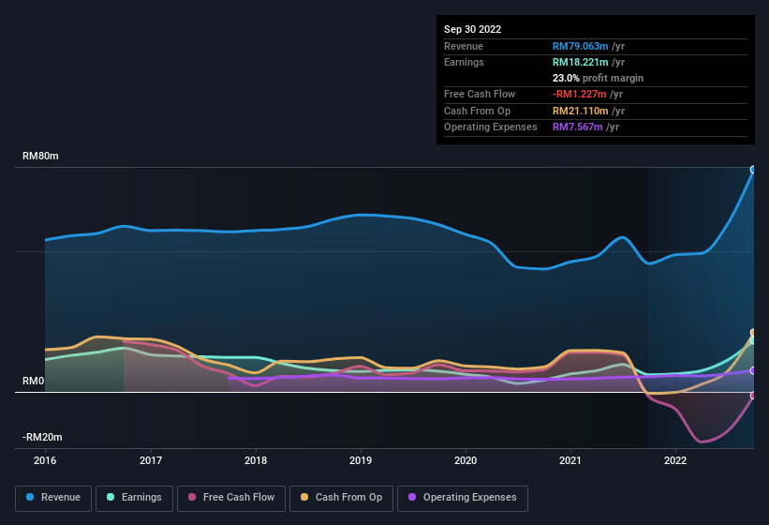Image resolution: width=769 pixels, height=525 pixels.
Task: Click the -RM1.227m free cash flow value
Action: click(580, 94)
